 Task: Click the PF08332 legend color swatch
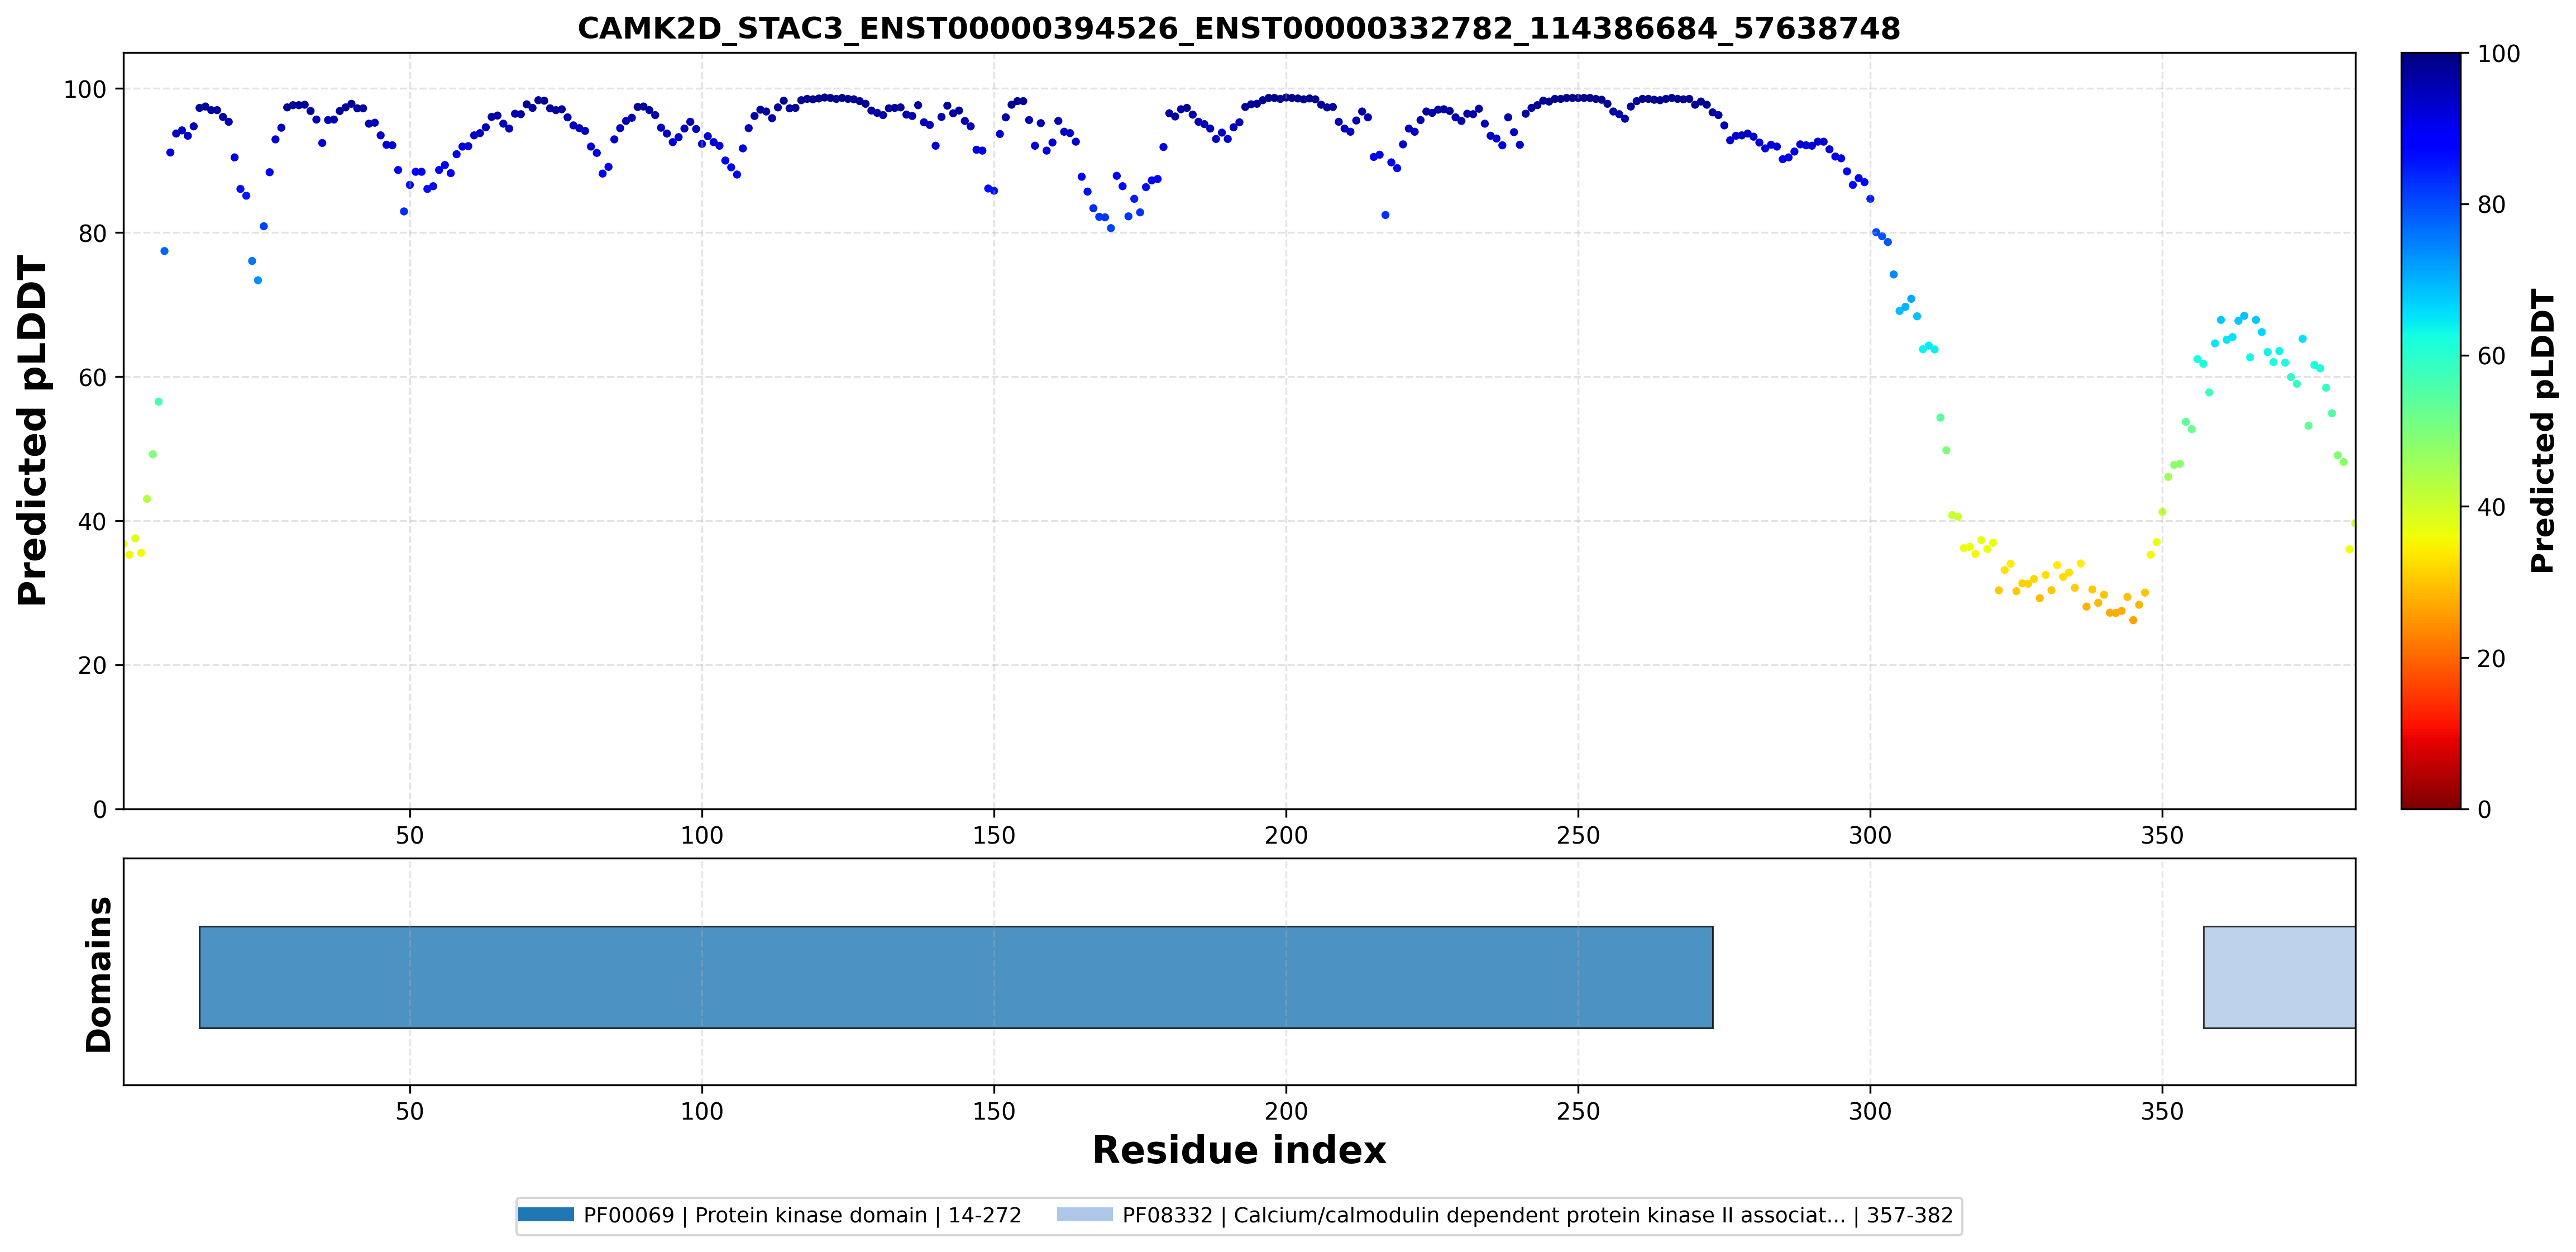(1084, 1215)
